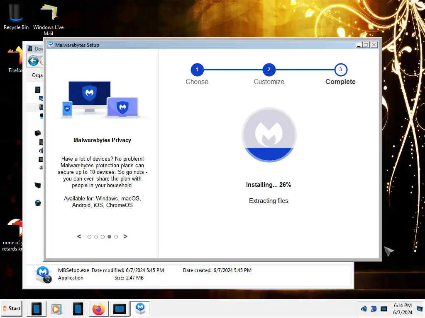Click 'Extracting files' status text
Viewport: 425px width, 318px height.
click(x=269, y=201)
